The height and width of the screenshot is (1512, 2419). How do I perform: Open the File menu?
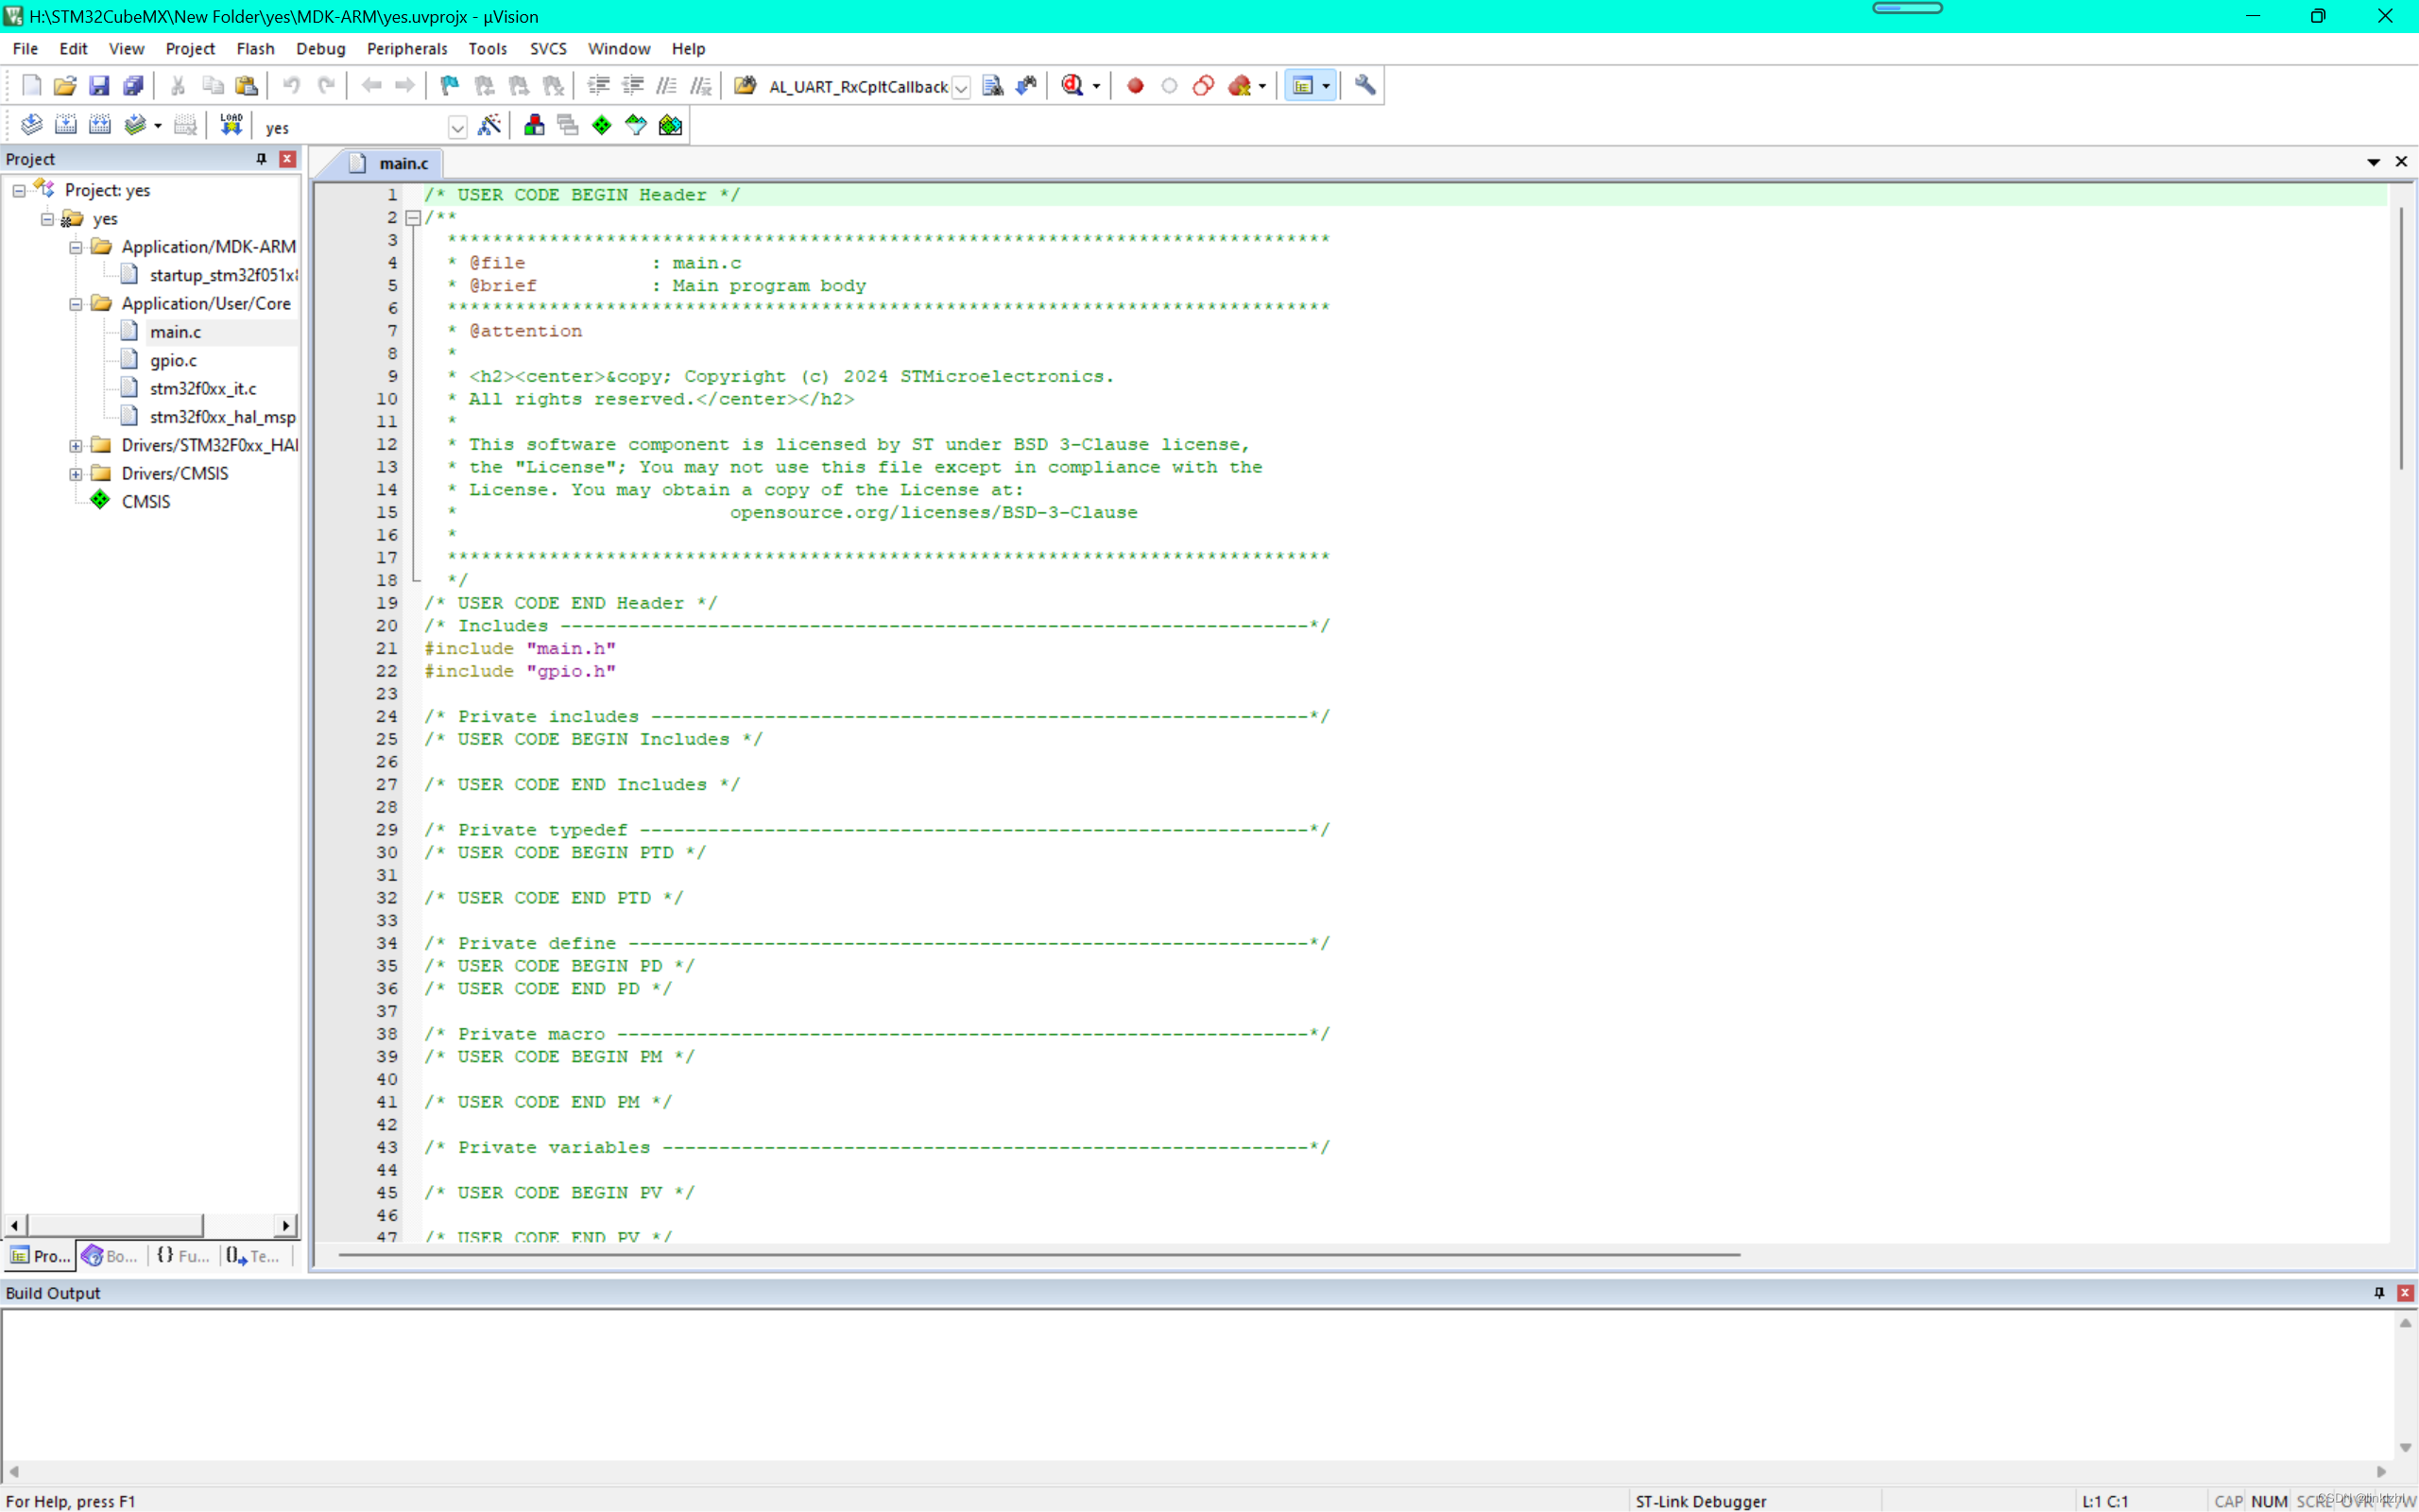(x=25, y=48)
